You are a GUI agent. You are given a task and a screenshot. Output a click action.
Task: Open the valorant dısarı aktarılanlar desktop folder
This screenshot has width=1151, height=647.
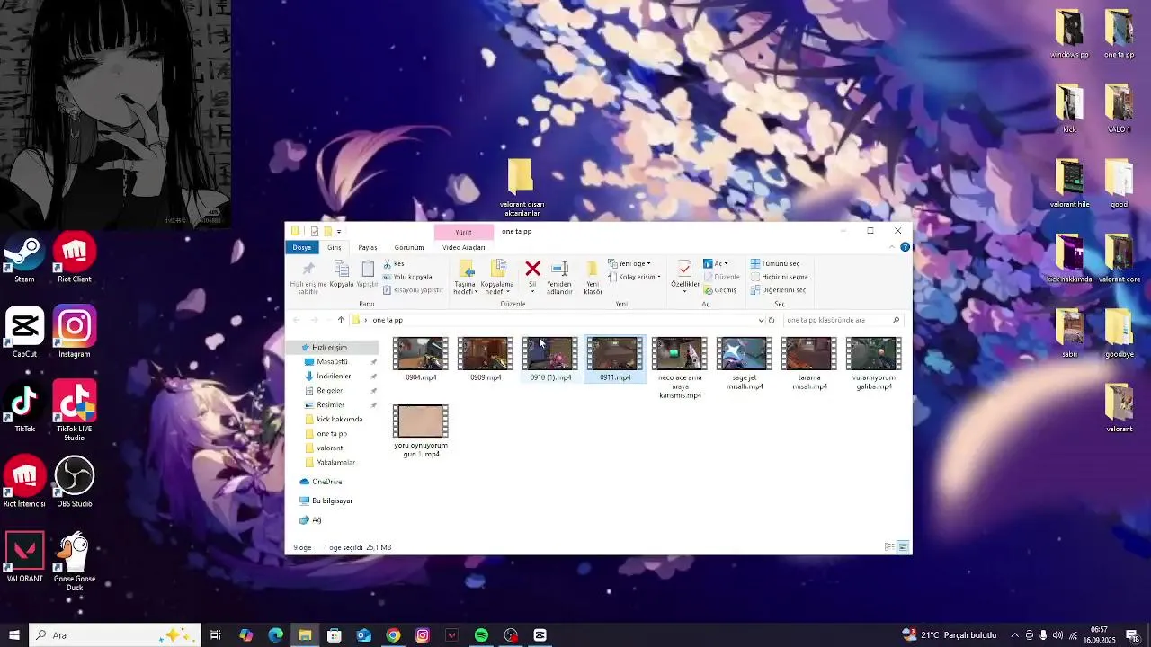tap(521, 188)
